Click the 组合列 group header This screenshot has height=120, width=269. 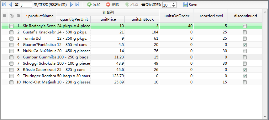pos(108,12)
